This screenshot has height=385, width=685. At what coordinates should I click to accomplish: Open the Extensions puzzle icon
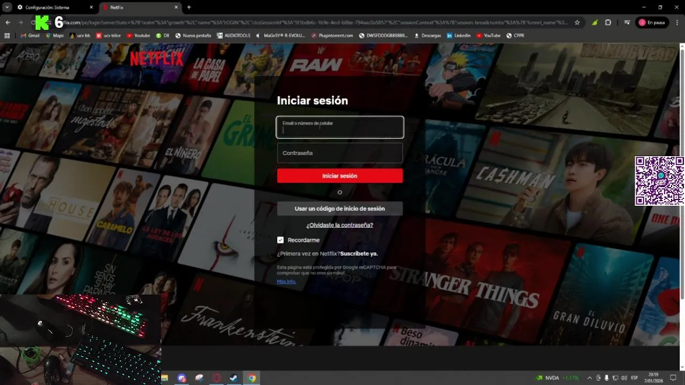(x=608, y=22)
